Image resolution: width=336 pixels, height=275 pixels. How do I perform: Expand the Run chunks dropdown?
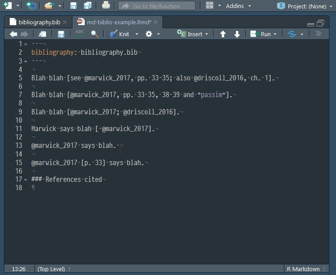click(275, 34)
